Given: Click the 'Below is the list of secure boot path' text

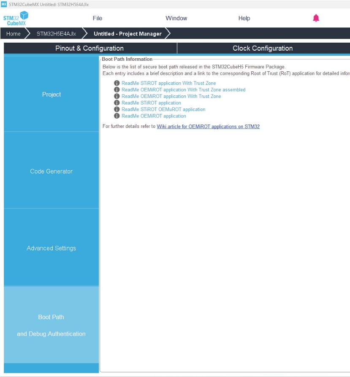Looking at the screenshot, I should (x=194, y=67).
